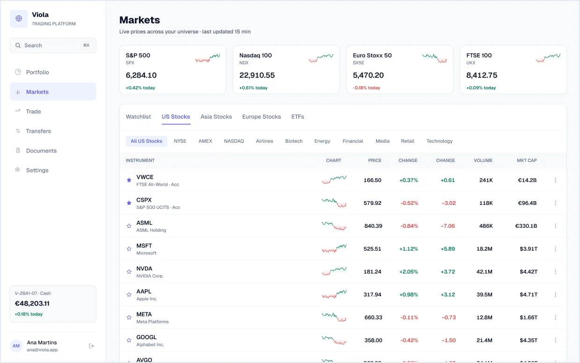Star META to add to watchlist
Image resolution: width=580 pixels, height=363 pixels.
point(129,318)
